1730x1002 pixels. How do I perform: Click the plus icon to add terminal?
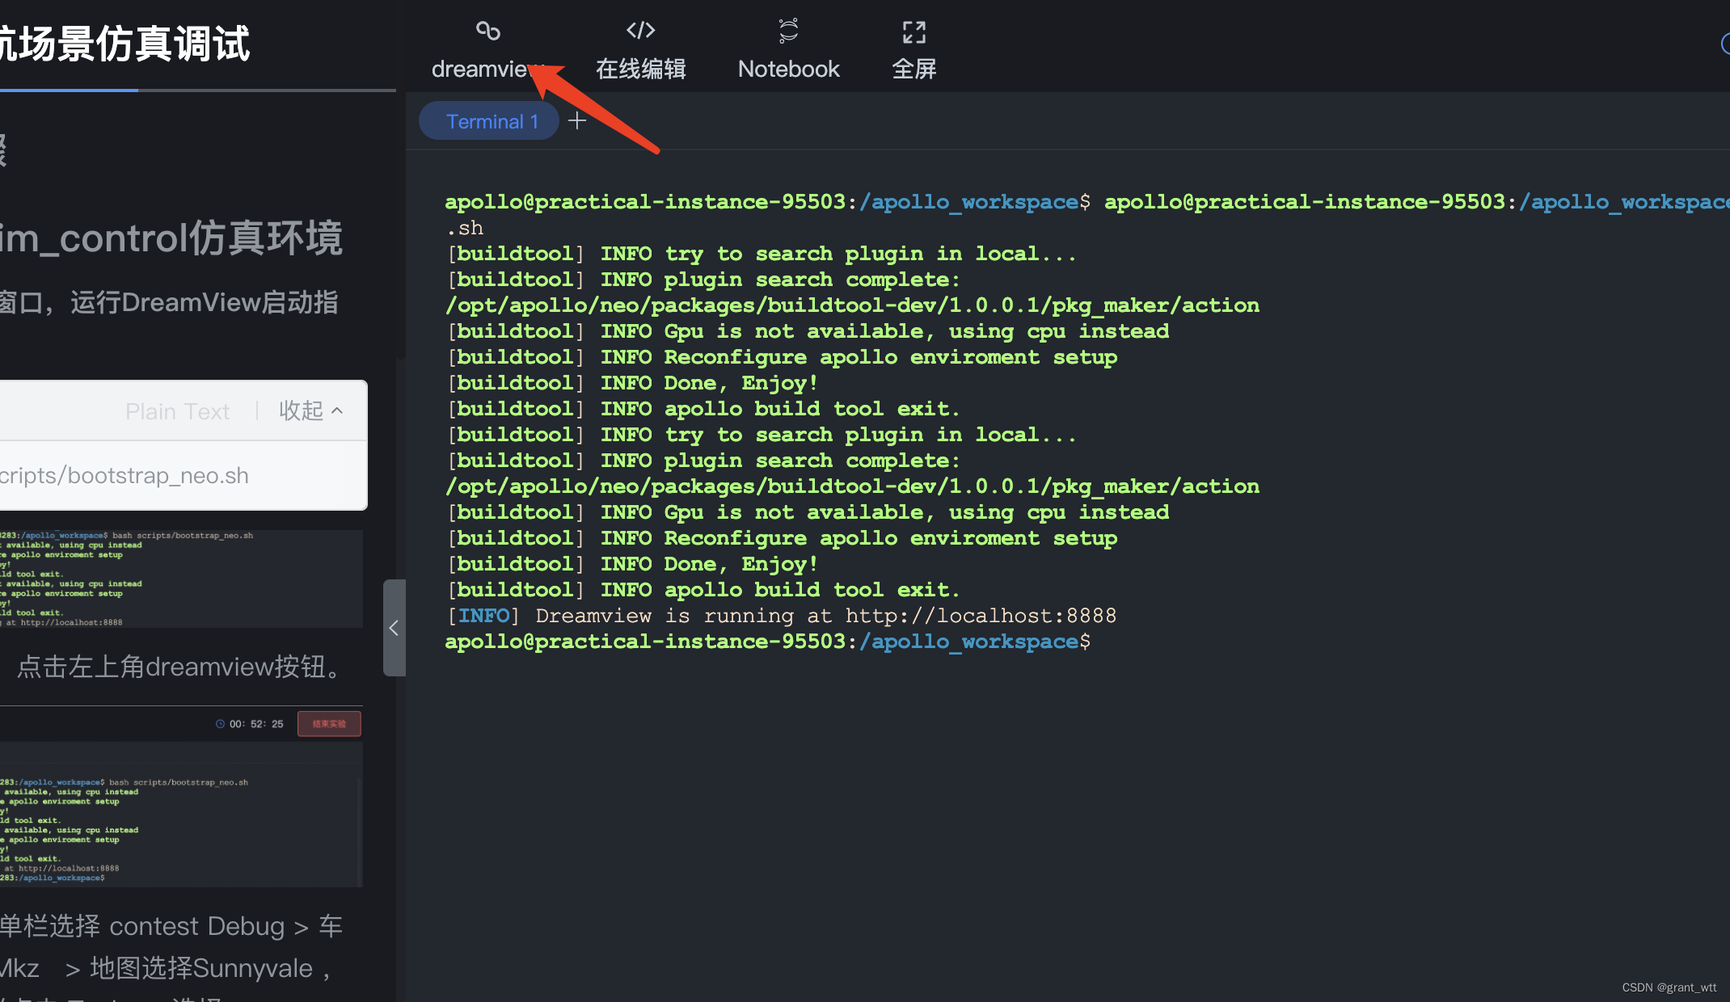pyautogui.click(x=576, y=120)
